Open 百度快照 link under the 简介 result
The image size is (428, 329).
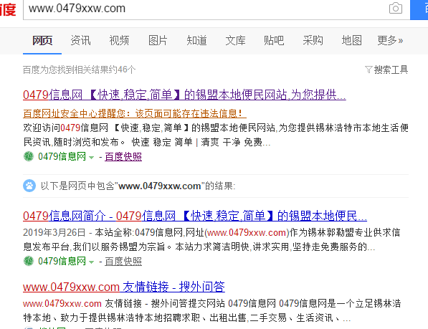[123, 261]
